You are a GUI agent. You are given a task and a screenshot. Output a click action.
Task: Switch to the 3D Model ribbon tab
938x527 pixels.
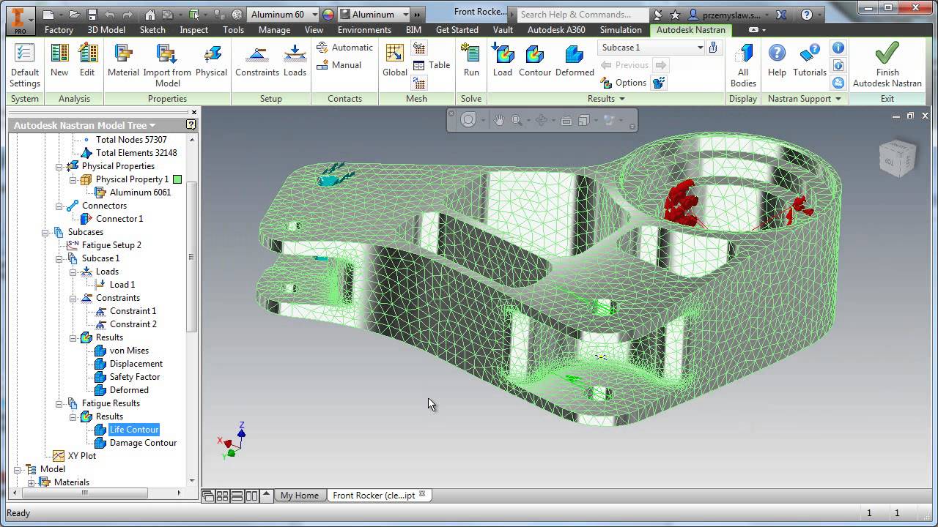(106, 30)
